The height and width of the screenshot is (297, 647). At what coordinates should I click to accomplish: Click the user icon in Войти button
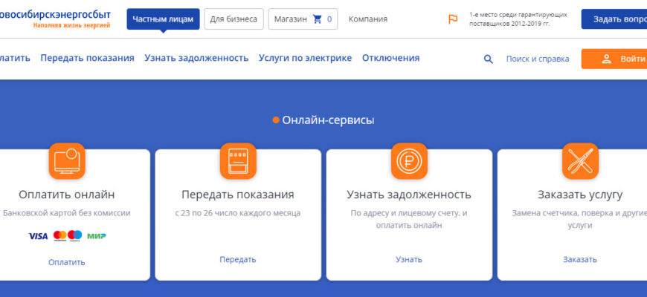pos(606,59)
